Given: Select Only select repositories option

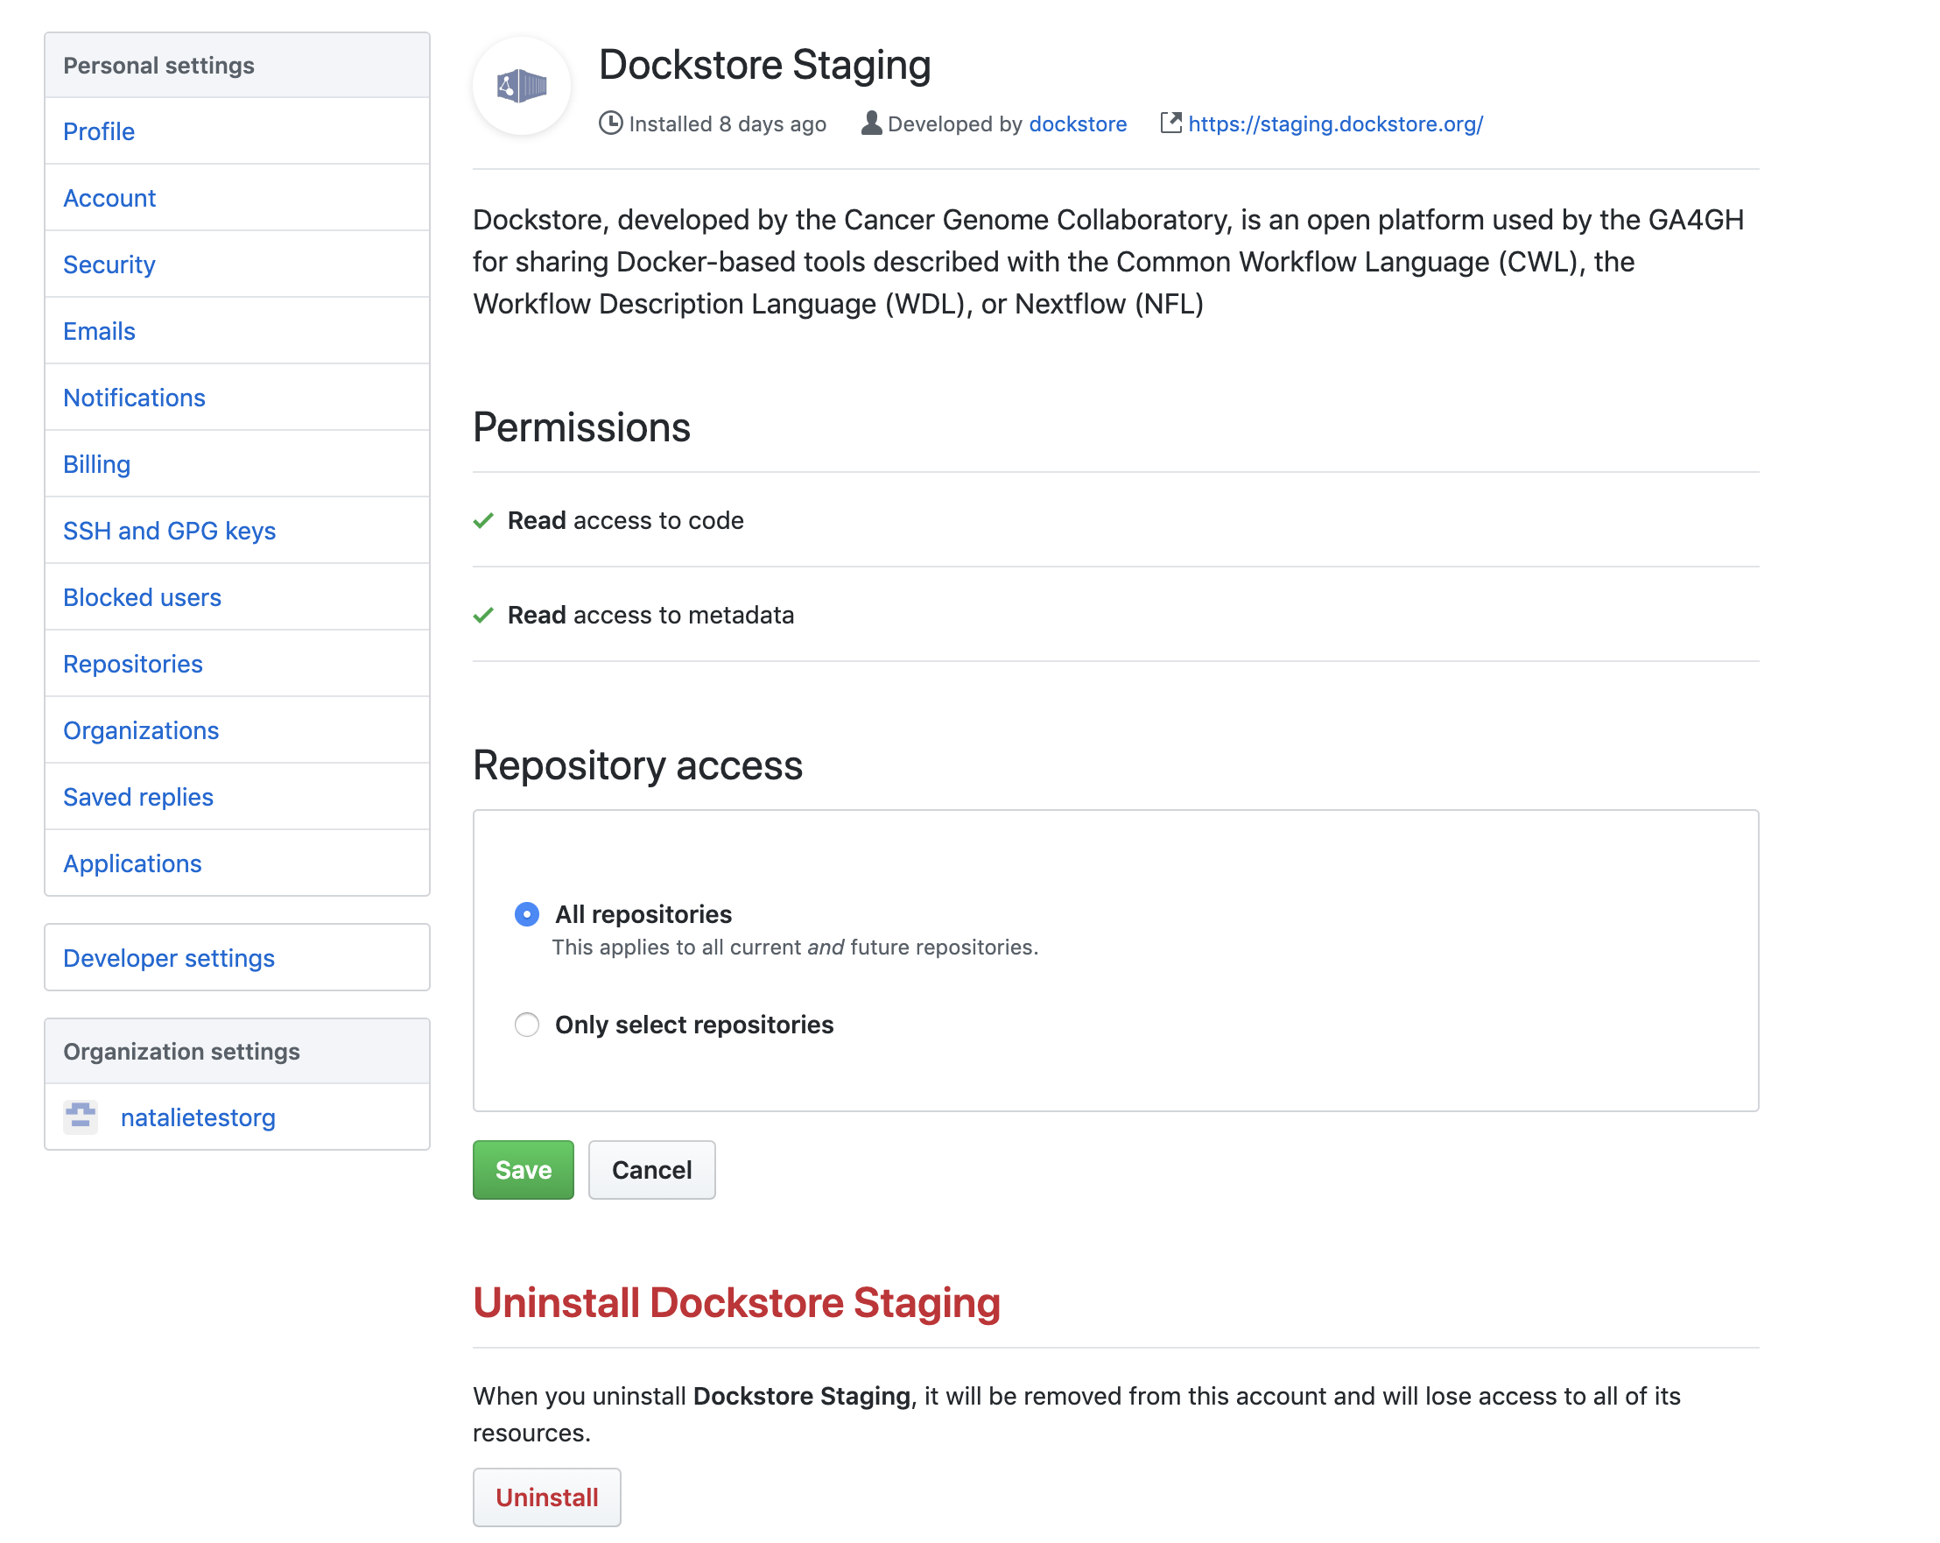Looking at the screenshot, I should point(526,1025).
